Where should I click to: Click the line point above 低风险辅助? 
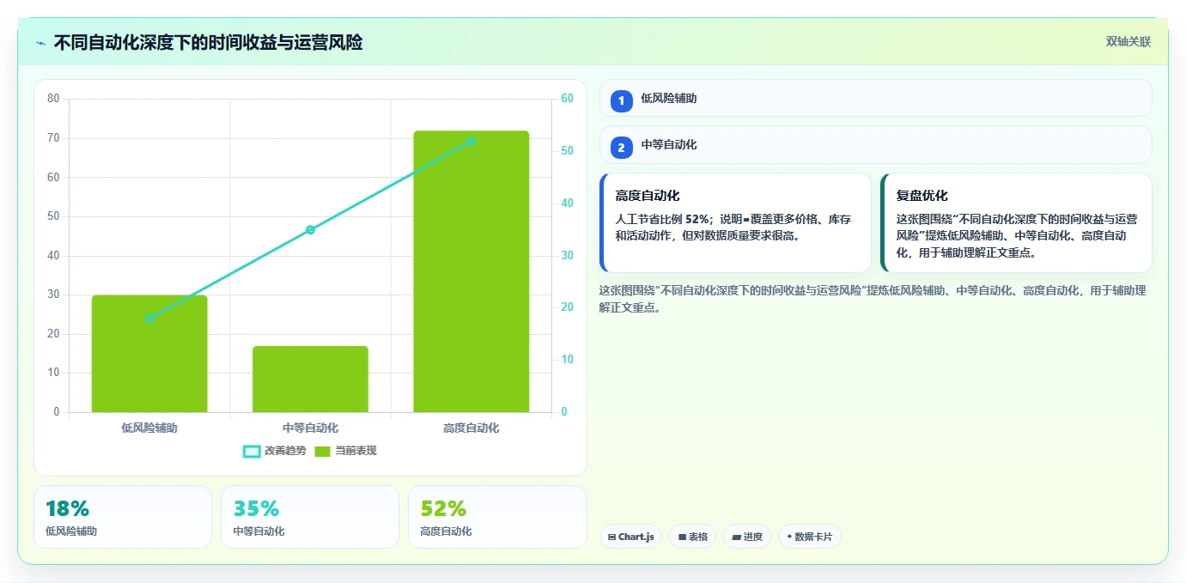149,319
